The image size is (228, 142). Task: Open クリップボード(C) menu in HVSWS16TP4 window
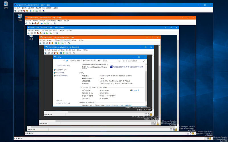65,40
